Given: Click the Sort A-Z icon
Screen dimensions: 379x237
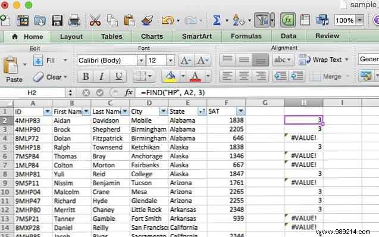Looking at the screenshot, I should [239, 20].
